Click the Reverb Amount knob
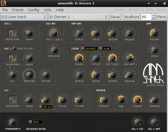This screenshot has width=168, height=132. coord(104,100)
